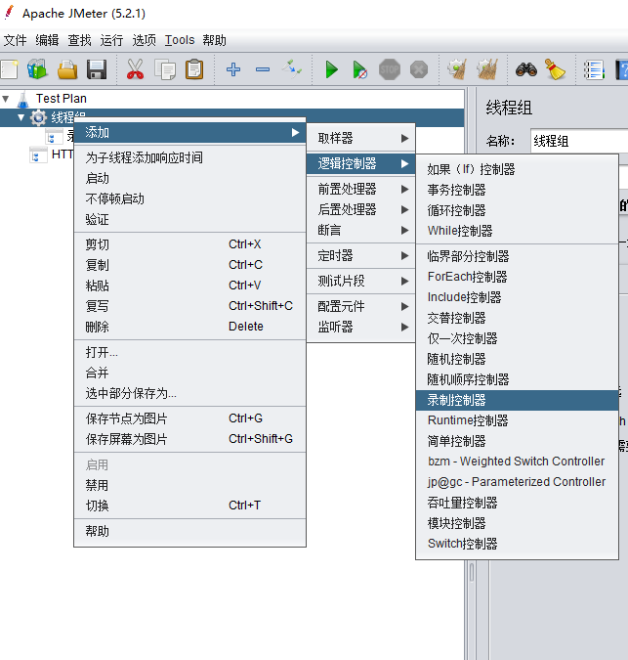Image resolution: width=628 pixels, height=660 pixels.
Task: Click 保存节点为图片 menu entry
Action: click(x=189, y=418)
